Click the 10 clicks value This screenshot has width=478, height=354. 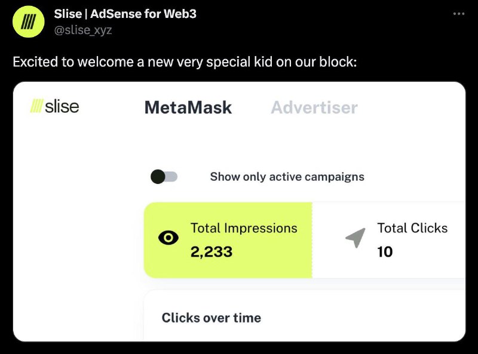coord(385,252)
